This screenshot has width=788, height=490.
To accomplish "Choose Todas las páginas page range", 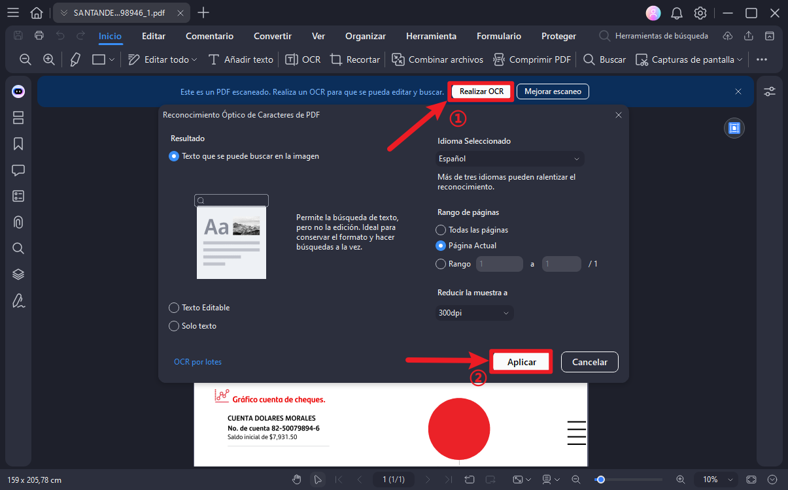I will pyautogui.click(x=441, y=229).
